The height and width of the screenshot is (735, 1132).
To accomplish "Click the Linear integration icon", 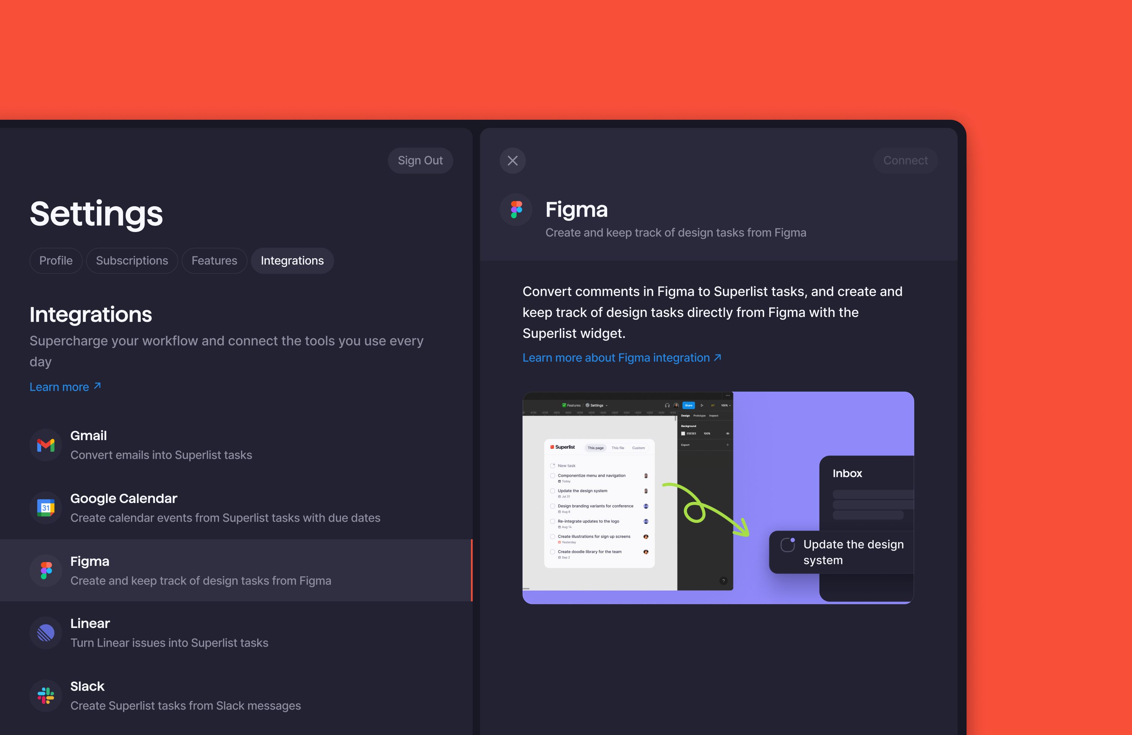I will (x=45, y=633).
